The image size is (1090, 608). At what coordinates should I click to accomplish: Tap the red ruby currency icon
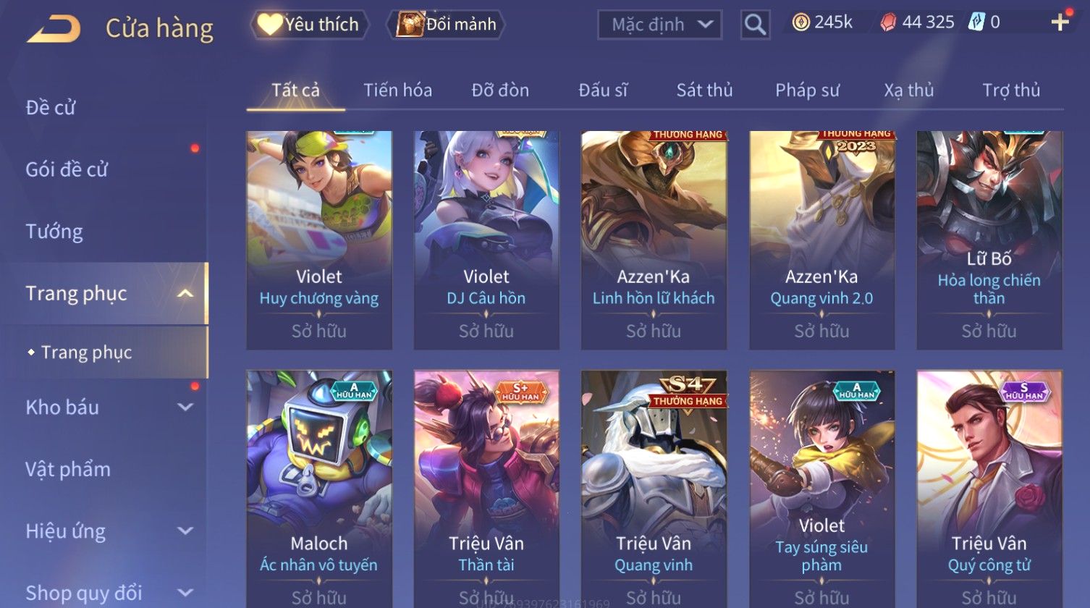[888, 23]
